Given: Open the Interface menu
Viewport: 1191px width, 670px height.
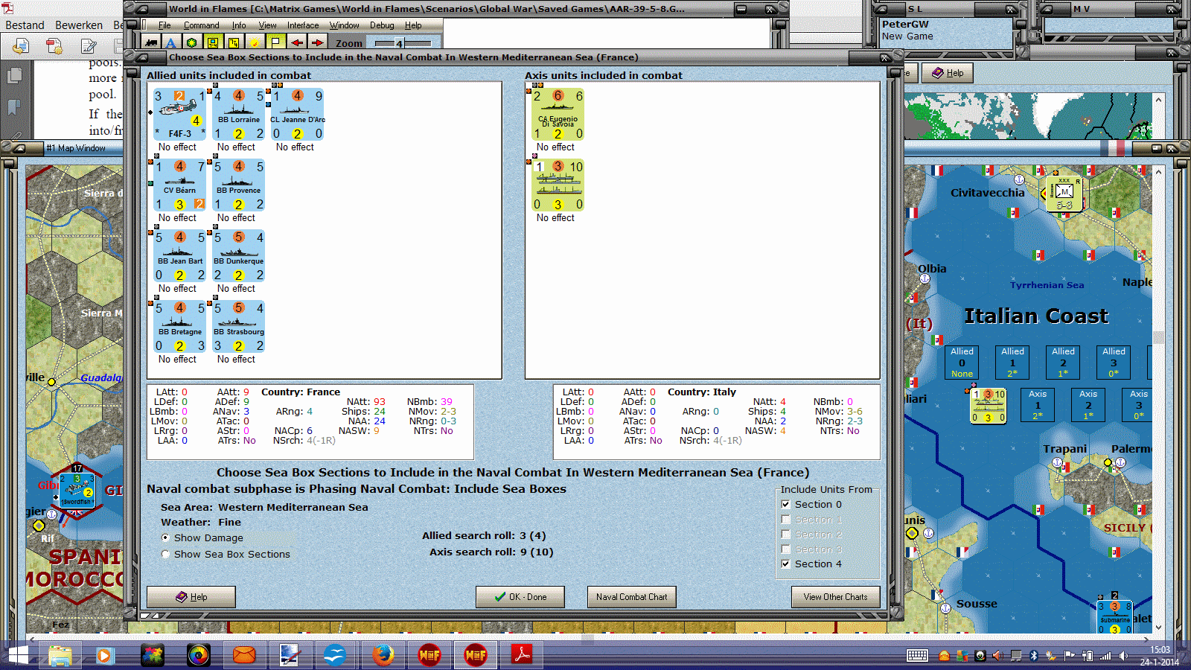Looking at the screenshot, I should tap(303, 25).
